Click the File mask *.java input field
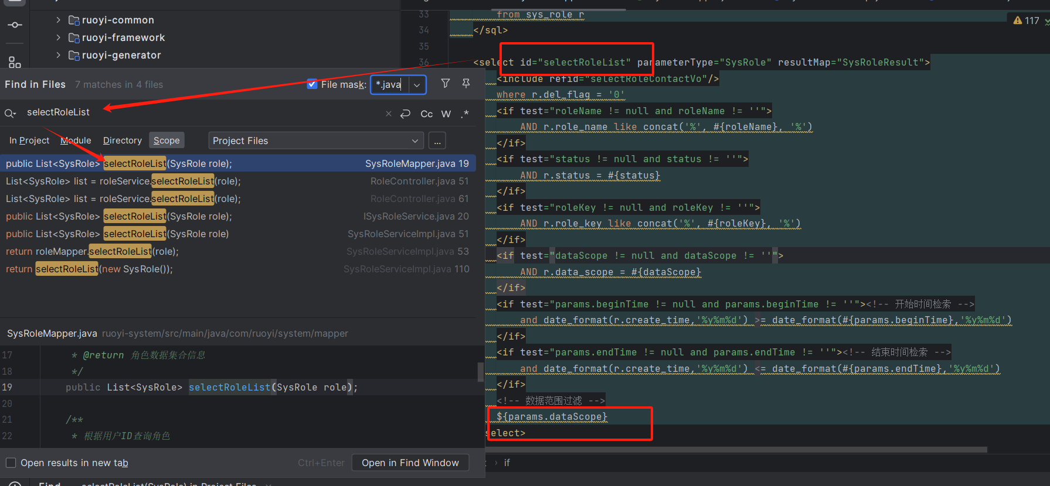1050x486 pixels. pyautogui.click(x=390, y=85)
